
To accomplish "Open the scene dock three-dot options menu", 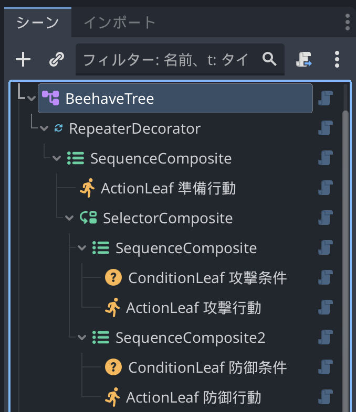I will click(x=337, y=60).
